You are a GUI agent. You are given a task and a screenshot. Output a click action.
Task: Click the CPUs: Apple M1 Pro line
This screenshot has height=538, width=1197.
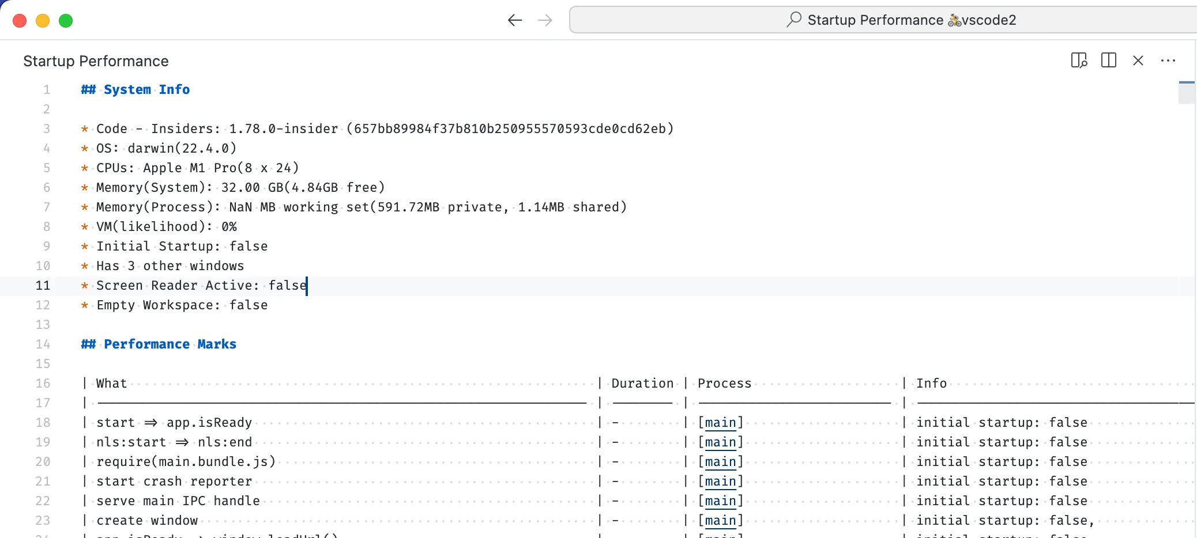click(x=190, y=168)
